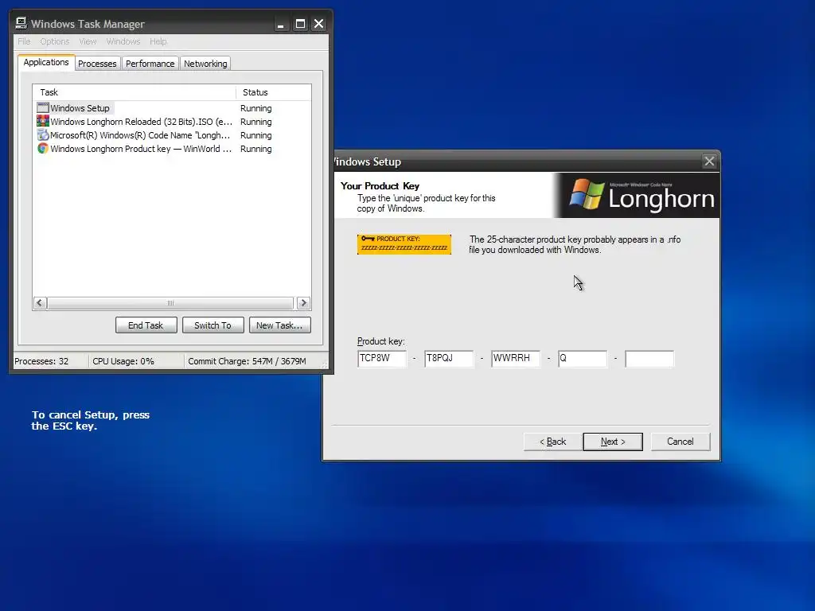Click the End Task button
Viewport: 815px width, 611px height.
pos(146,325)
